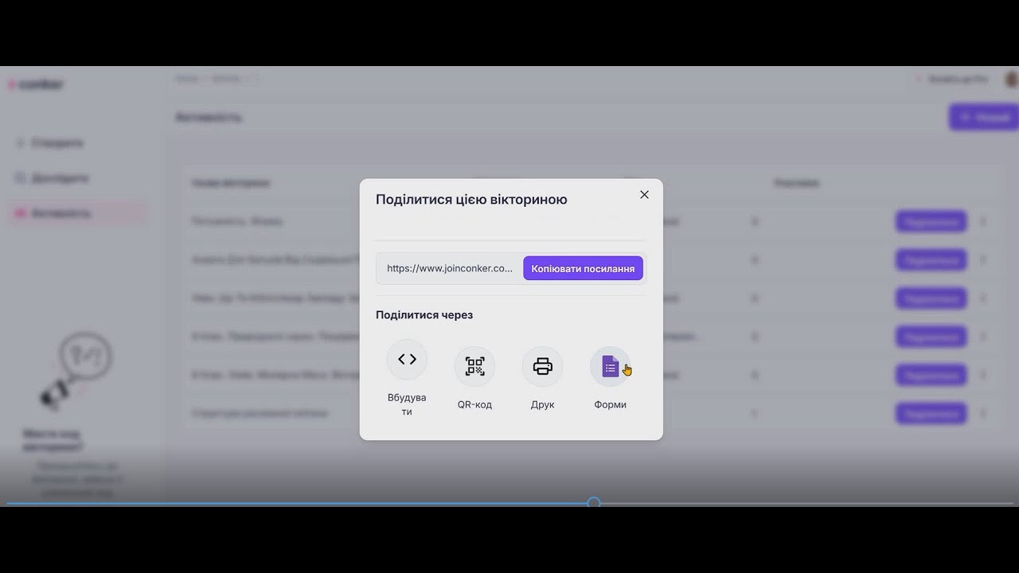Open the QR-код sharing option

[474, 367]
